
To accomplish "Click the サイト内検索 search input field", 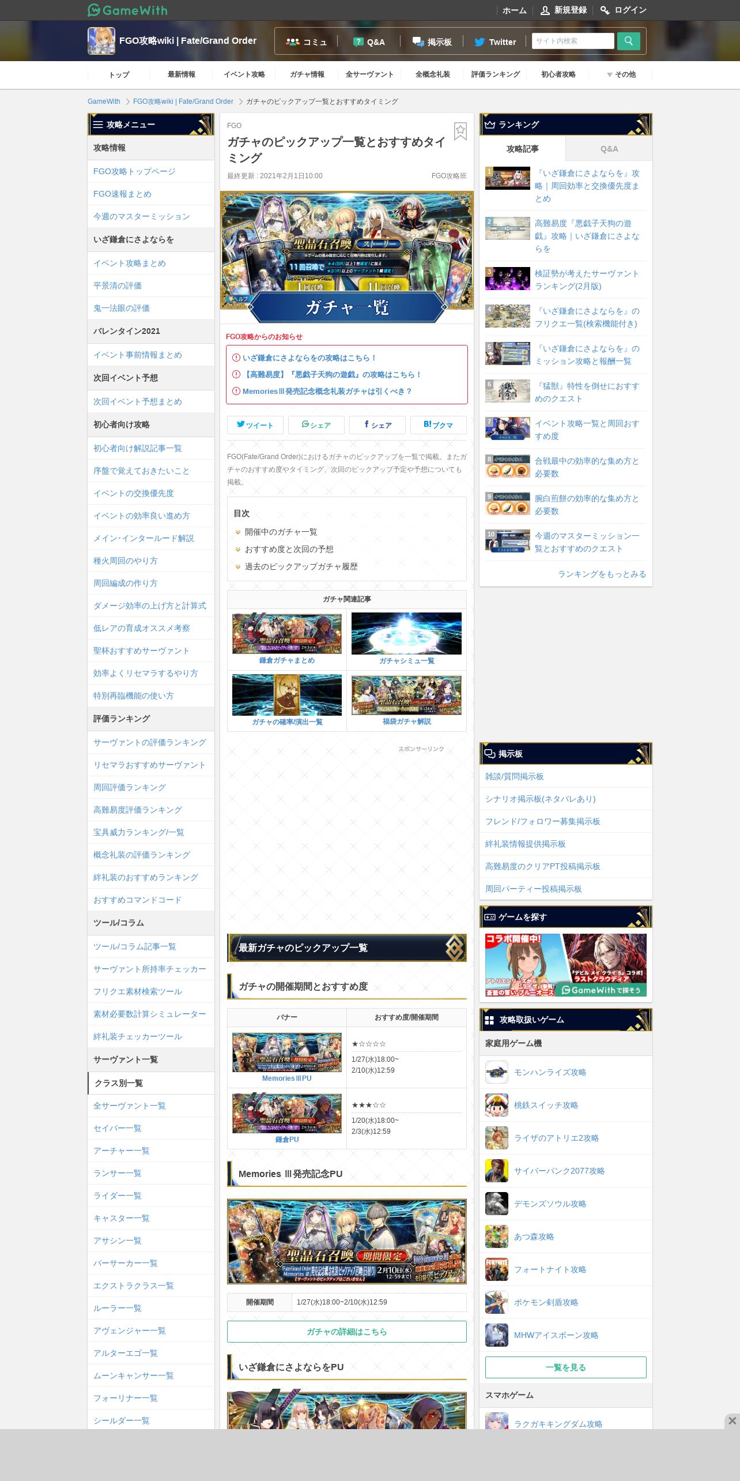I will click(x=573, y=41).
